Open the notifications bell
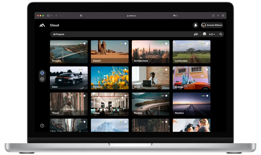261x155 pixels. click(x=195, y=25)
